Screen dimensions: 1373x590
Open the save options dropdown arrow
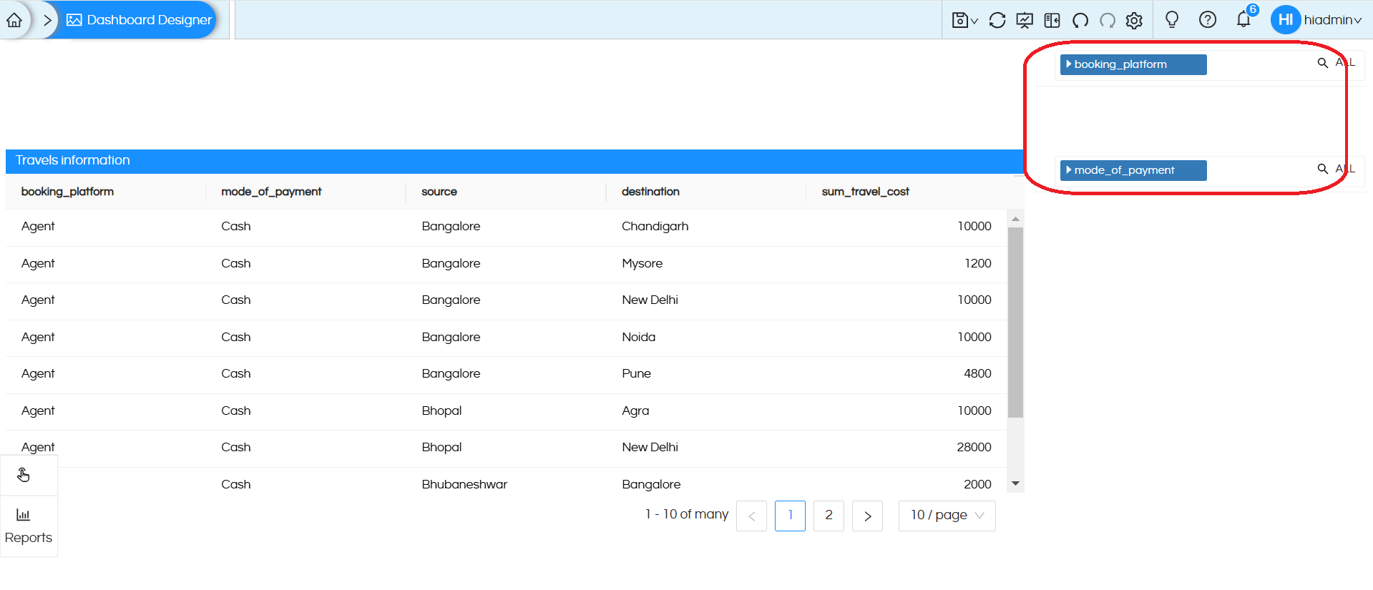click(974, 21)
